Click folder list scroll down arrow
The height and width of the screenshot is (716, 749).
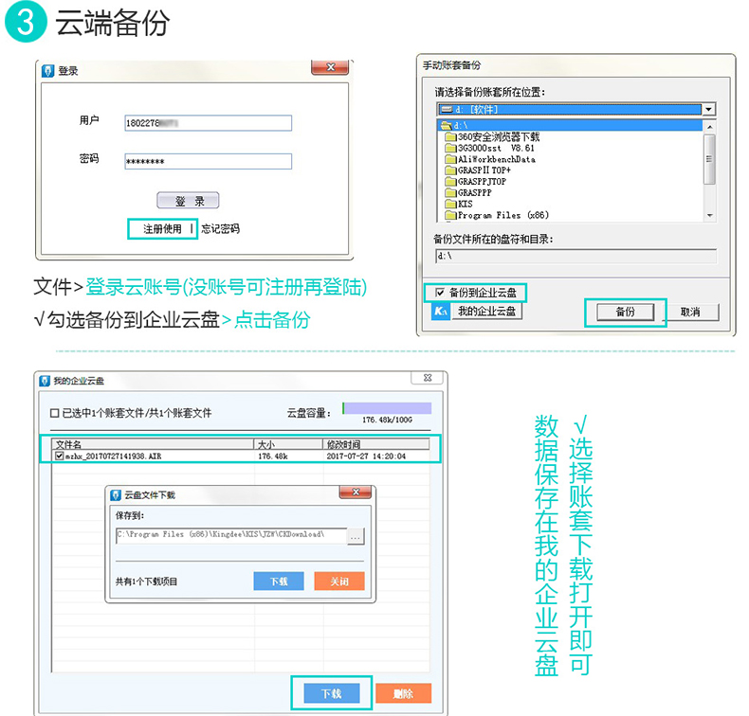click(x=710, y=216)
